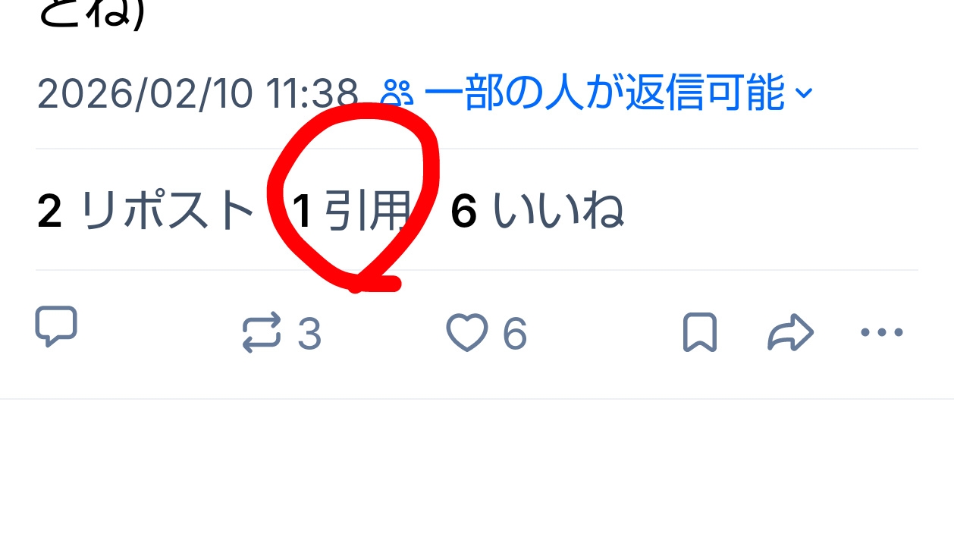Tap the repost arrows icon
Screen dimensions: 954x537
point(262,334)
